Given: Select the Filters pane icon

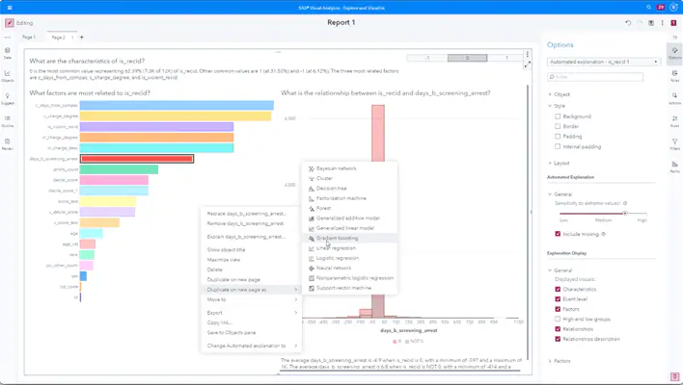Looking at the screenshot, I should pyautogui.click(x=674, y=144).
